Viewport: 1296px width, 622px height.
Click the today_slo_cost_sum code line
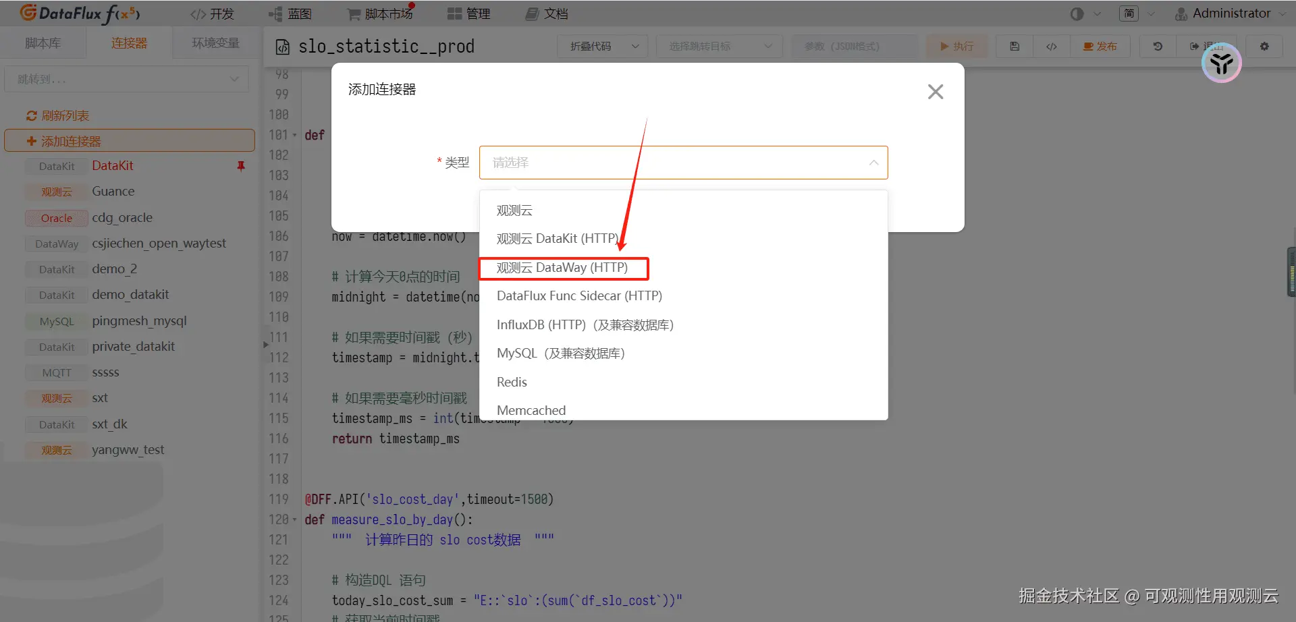(x=507, y=601)
